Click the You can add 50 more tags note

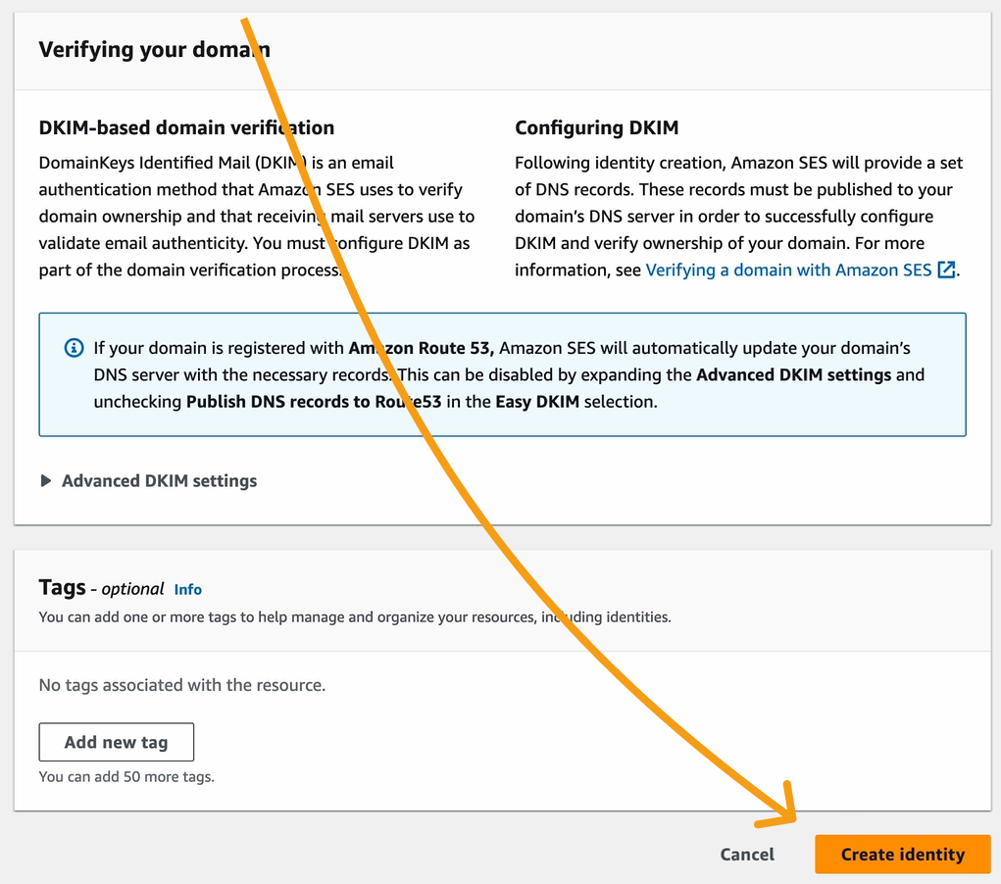pos(126,777)
